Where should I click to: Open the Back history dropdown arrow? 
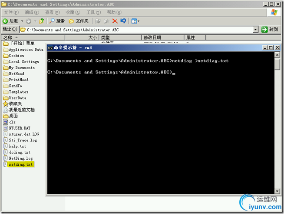[22, 21]
